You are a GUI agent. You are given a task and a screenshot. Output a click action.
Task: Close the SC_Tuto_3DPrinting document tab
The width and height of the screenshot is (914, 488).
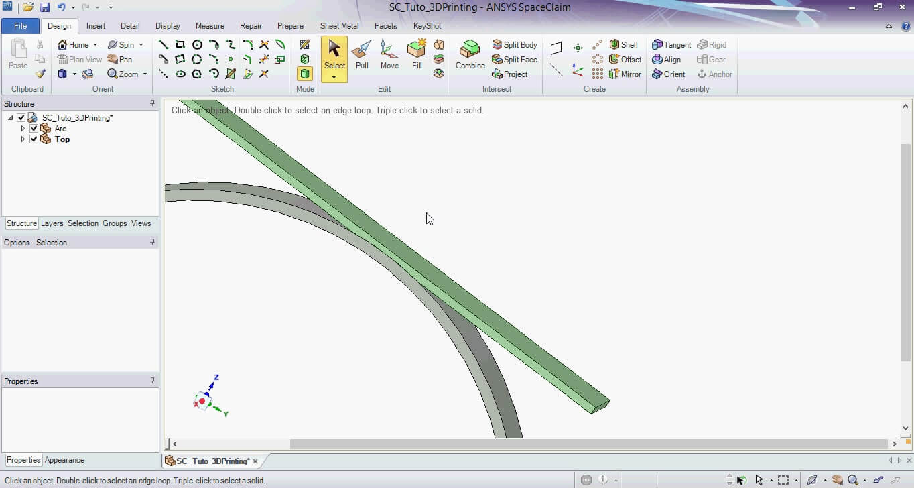255,461
